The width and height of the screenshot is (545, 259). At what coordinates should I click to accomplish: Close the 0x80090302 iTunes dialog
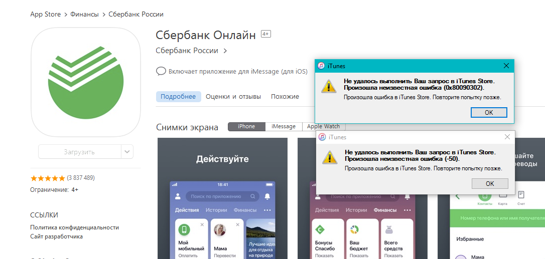(506, 66)
